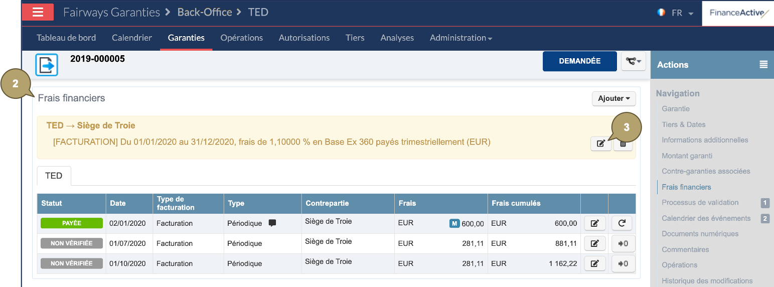The width and height of the screenshot is (774, 287).
Task: Navigate to Garantie in sidebar
Action: 676,109
